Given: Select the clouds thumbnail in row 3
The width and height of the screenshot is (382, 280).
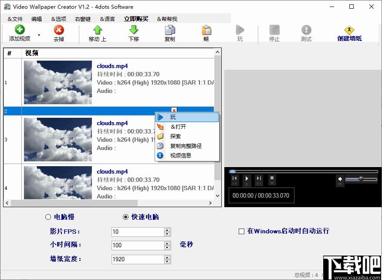Looking at the screenshot, I should pos(58,140).
